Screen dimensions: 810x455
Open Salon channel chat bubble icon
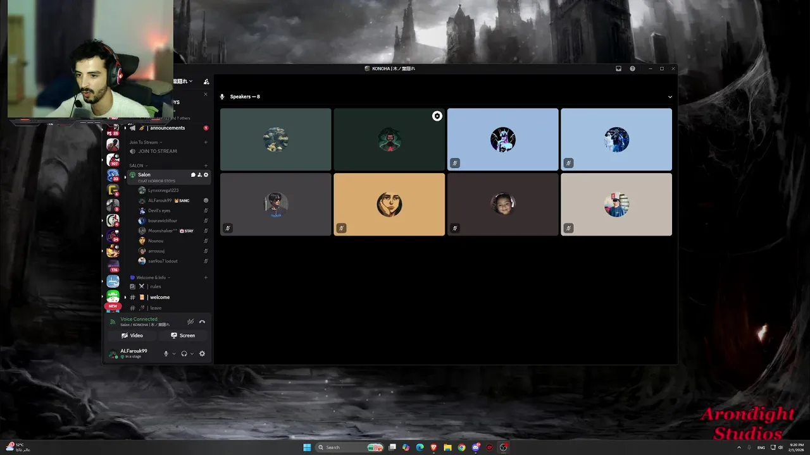tap(193, 175)
